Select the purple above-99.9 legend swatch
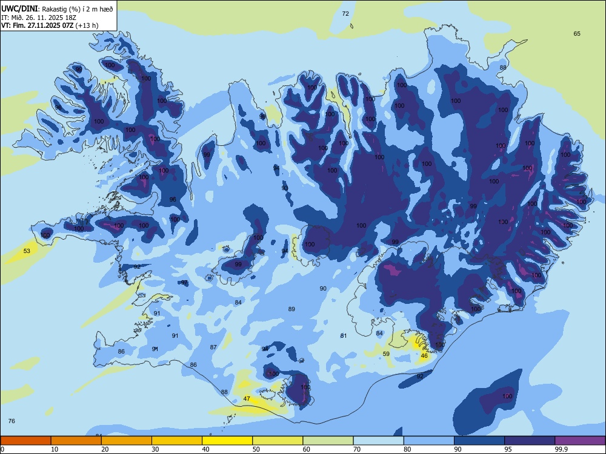This screenshot has height=454, width=606. tap(580, 441)
